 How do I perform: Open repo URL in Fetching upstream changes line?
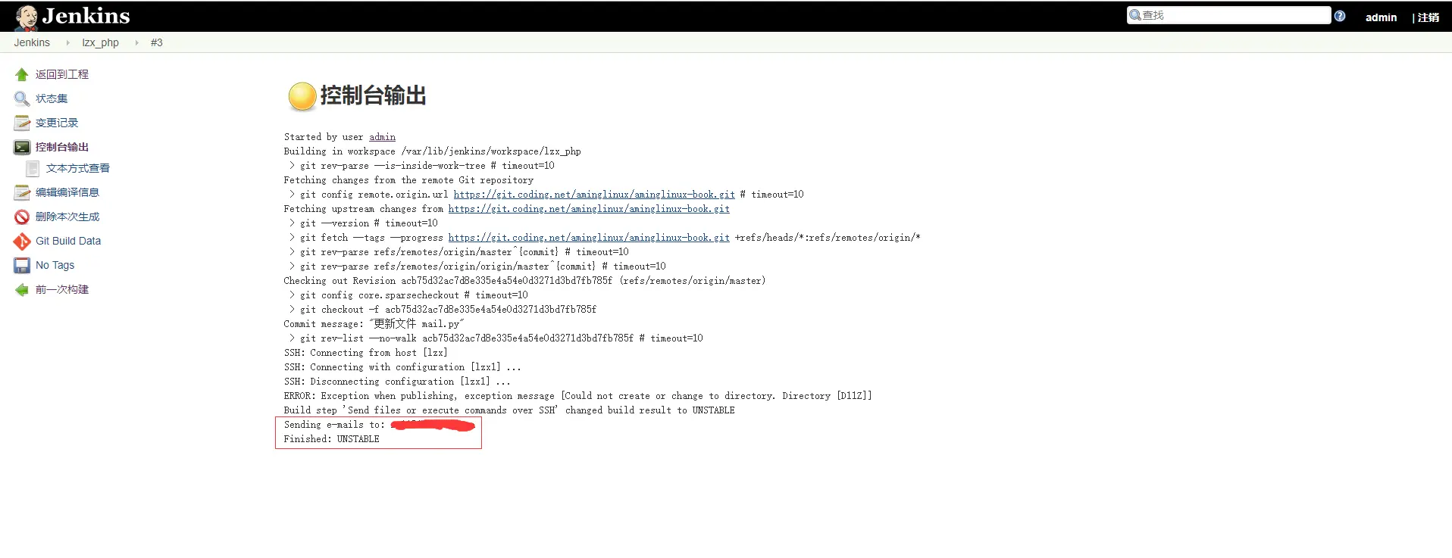click(589, 209)
